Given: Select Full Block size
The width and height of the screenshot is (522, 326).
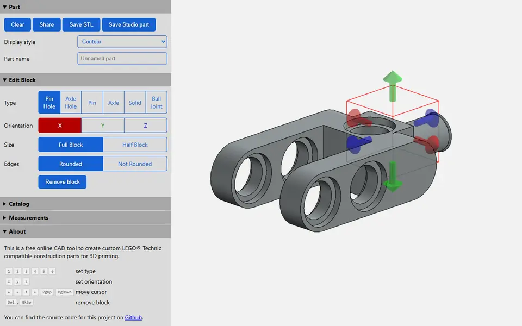Looking at the screenshot, I should [71, 145].
